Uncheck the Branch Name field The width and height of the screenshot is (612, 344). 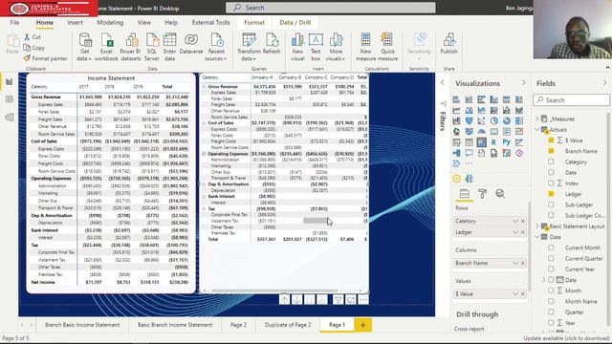coord(551,151)
